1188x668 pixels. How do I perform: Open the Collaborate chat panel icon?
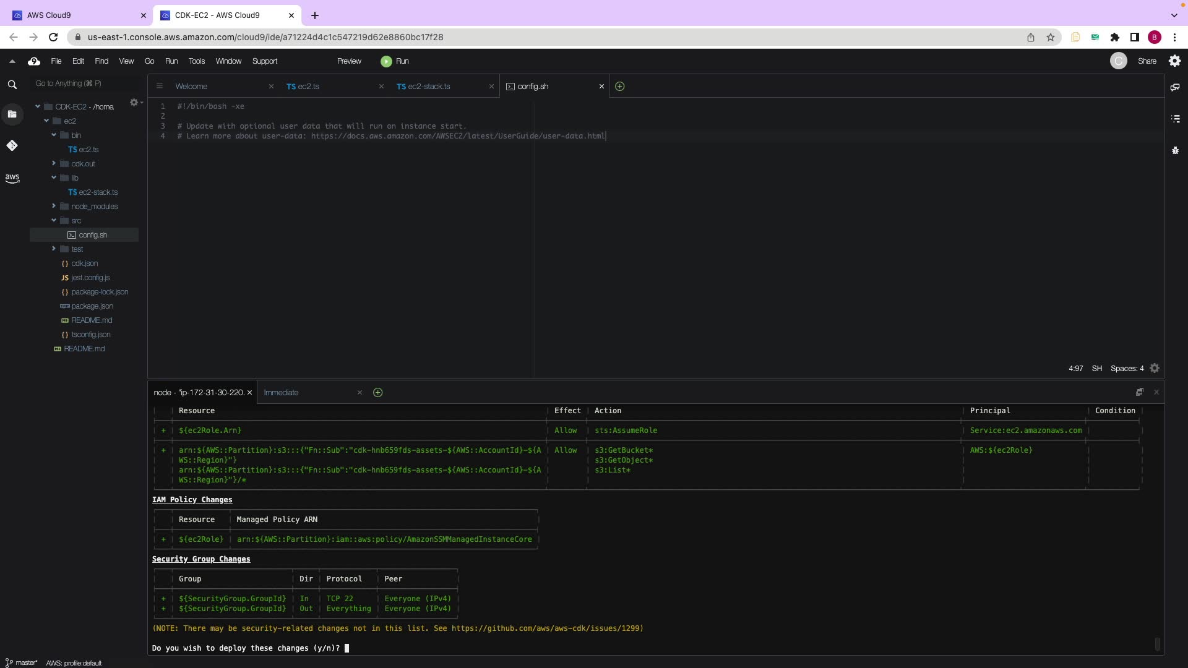(x=1175, y=87)
